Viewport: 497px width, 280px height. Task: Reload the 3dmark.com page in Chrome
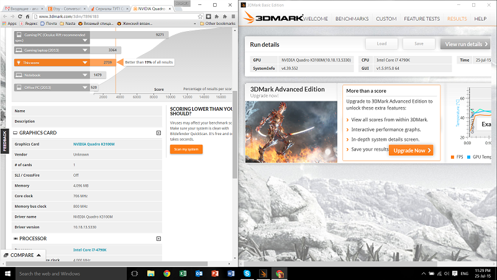tap(20, 16)
